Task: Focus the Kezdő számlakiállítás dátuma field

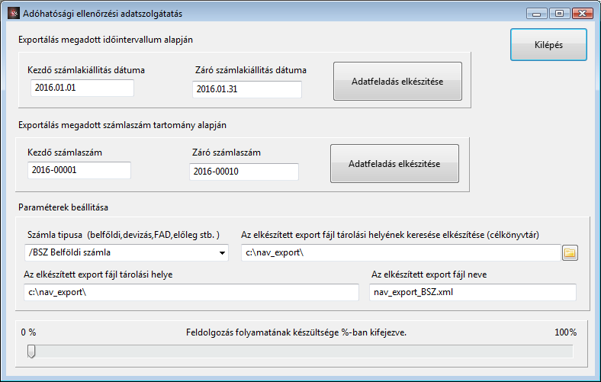Action: point(82,88)
